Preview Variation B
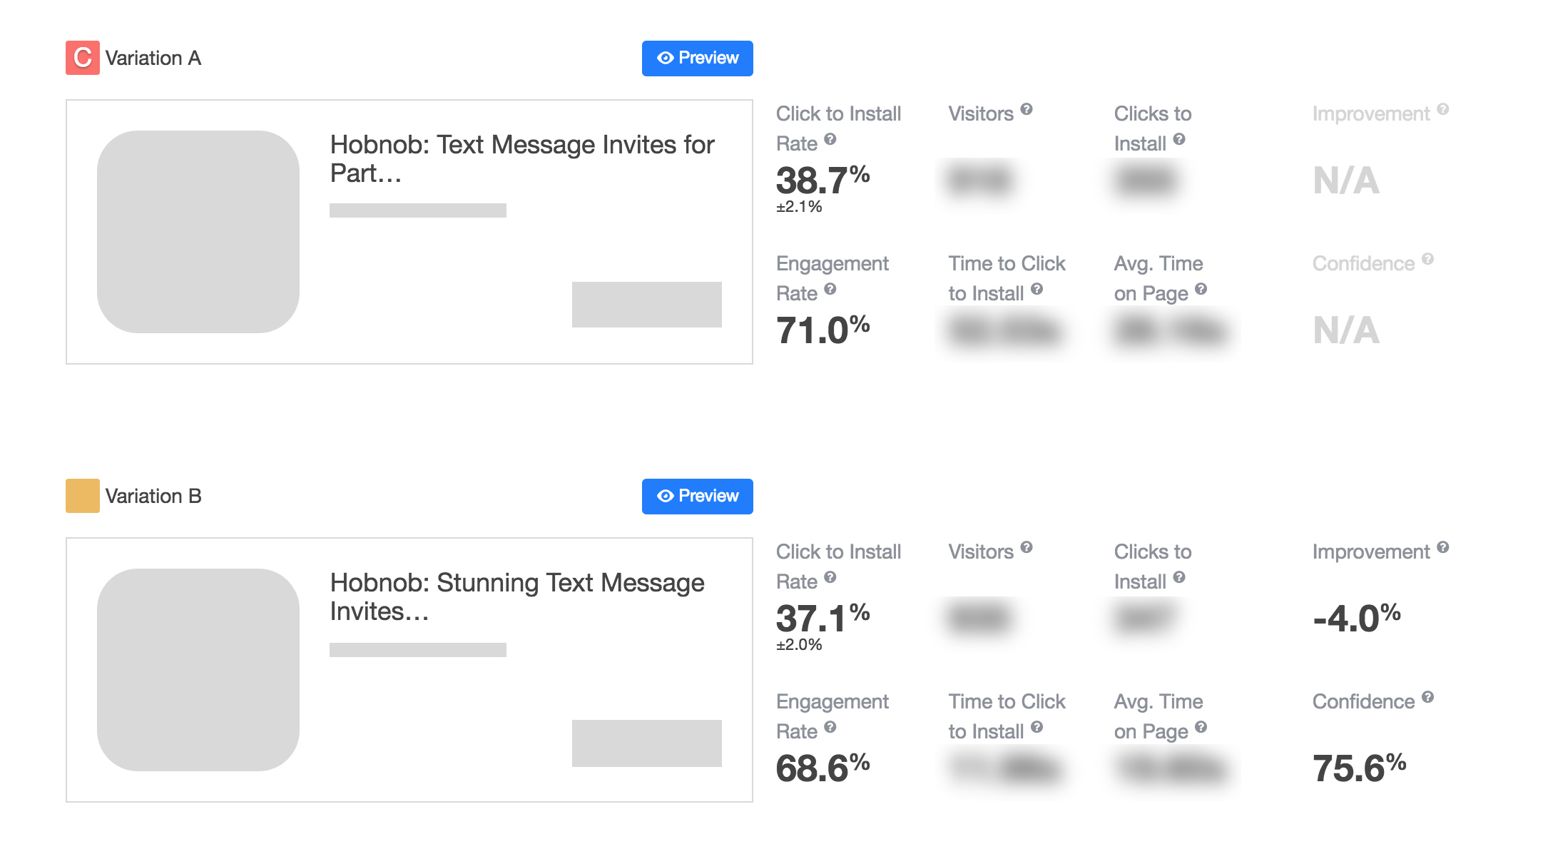The width and height of the screenshot is (1543, 854). pos(697,497)
